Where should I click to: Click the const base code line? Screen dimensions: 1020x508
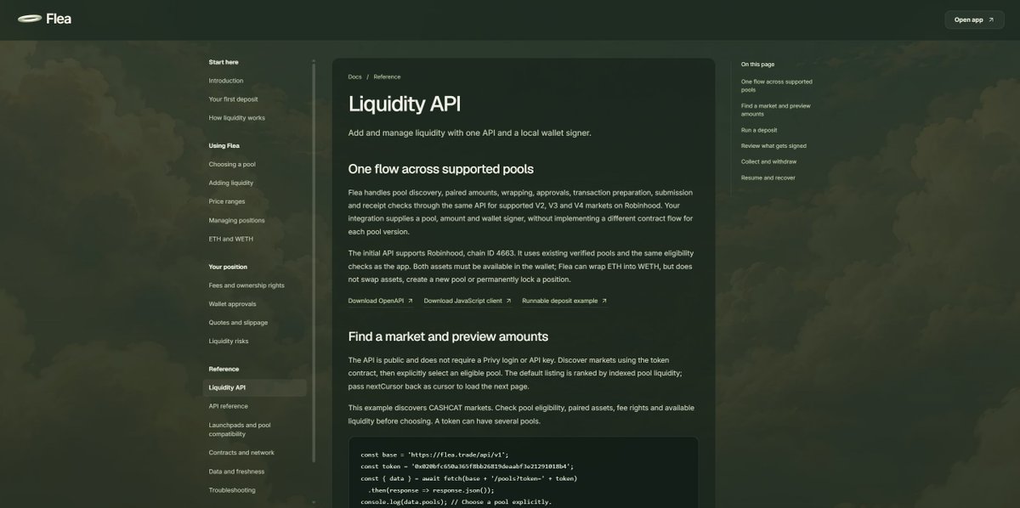[x=434, y=454]
